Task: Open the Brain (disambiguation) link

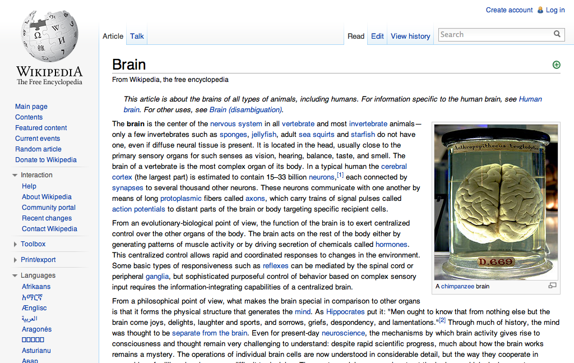Action: (246, 110)
